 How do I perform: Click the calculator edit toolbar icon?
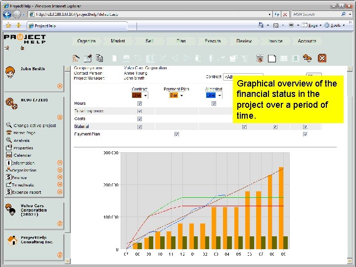(x=88, y=58)
